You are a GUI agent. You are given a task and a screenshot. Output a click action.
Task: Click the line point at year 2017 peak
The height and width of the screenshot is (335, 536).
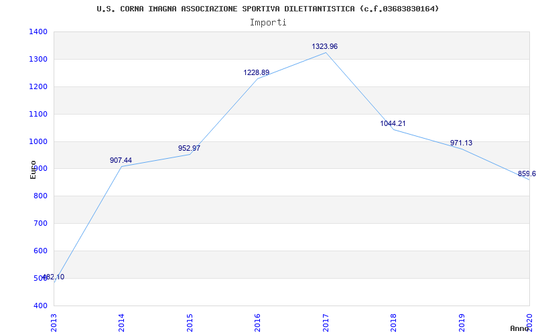pyautogui.click(x=326, y=53)
